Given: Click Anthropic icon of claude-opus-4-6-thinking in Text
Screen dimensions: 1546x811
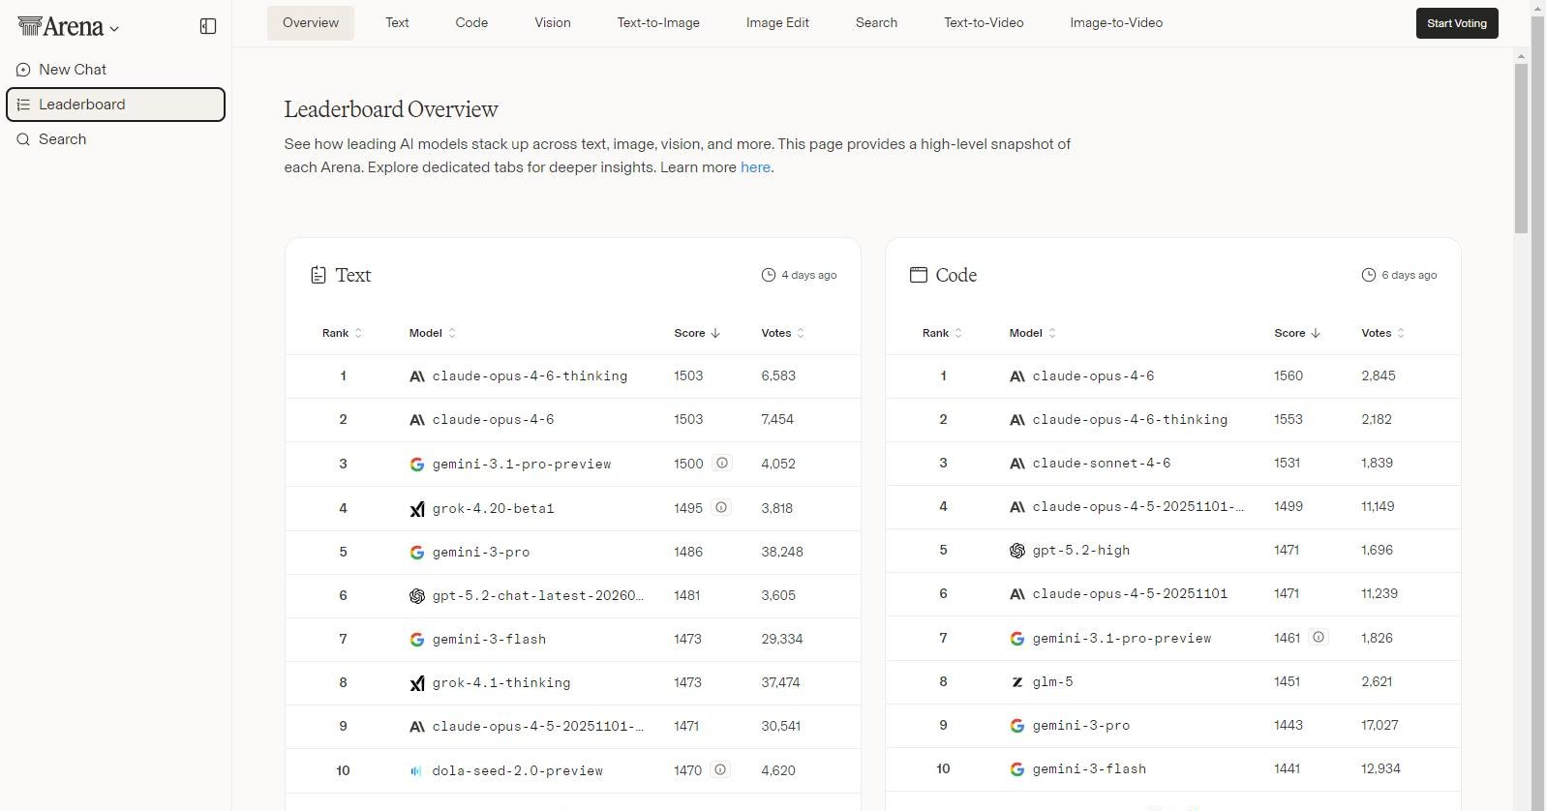Looking at the screenshot, I should point(417,376).
